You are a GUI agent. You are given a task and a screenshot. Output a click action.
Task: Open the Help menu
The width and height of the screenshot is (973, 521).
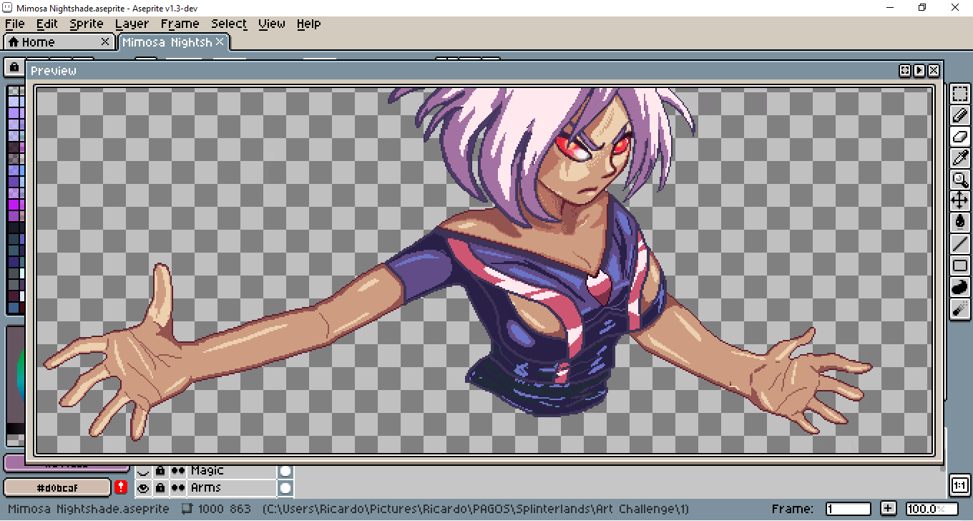click(x=308, y=24)
